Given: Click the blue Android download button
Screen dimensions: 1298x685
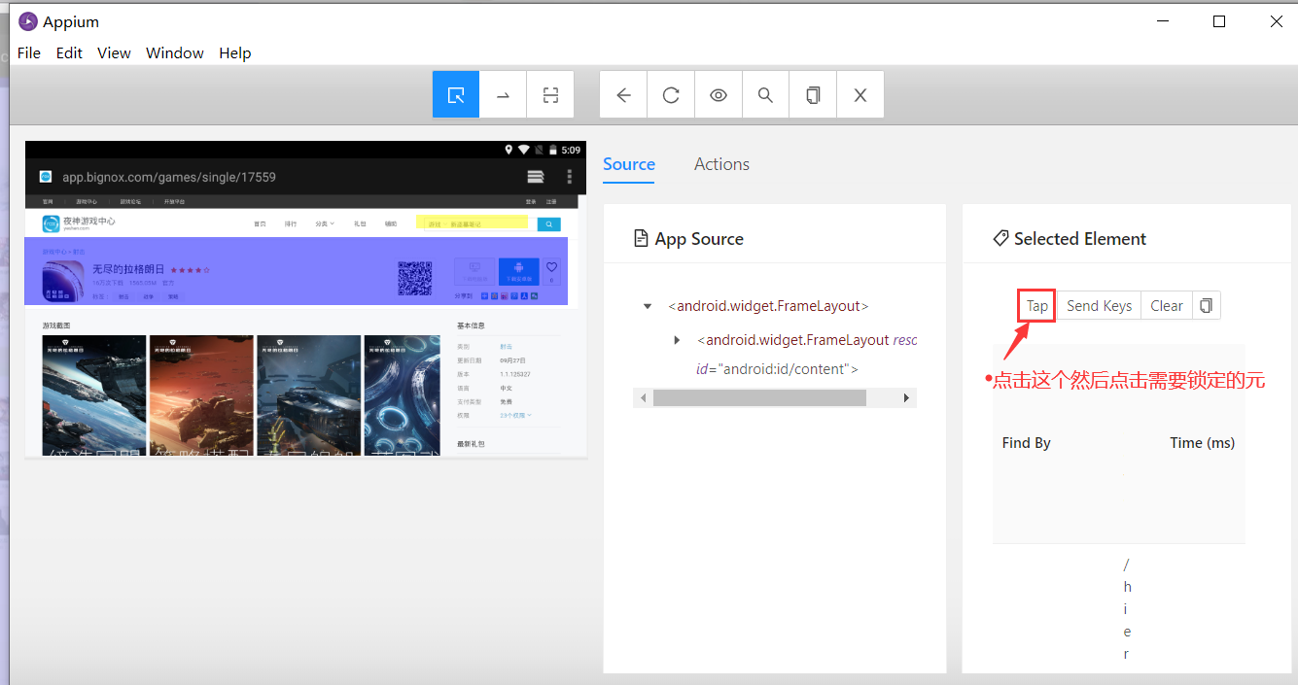Looking at the screenshot, I should (x=518, y=272).
